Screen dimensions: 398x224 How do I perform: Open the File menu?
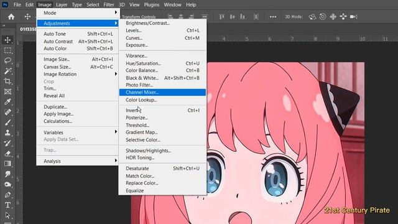[x=17, y=4]
